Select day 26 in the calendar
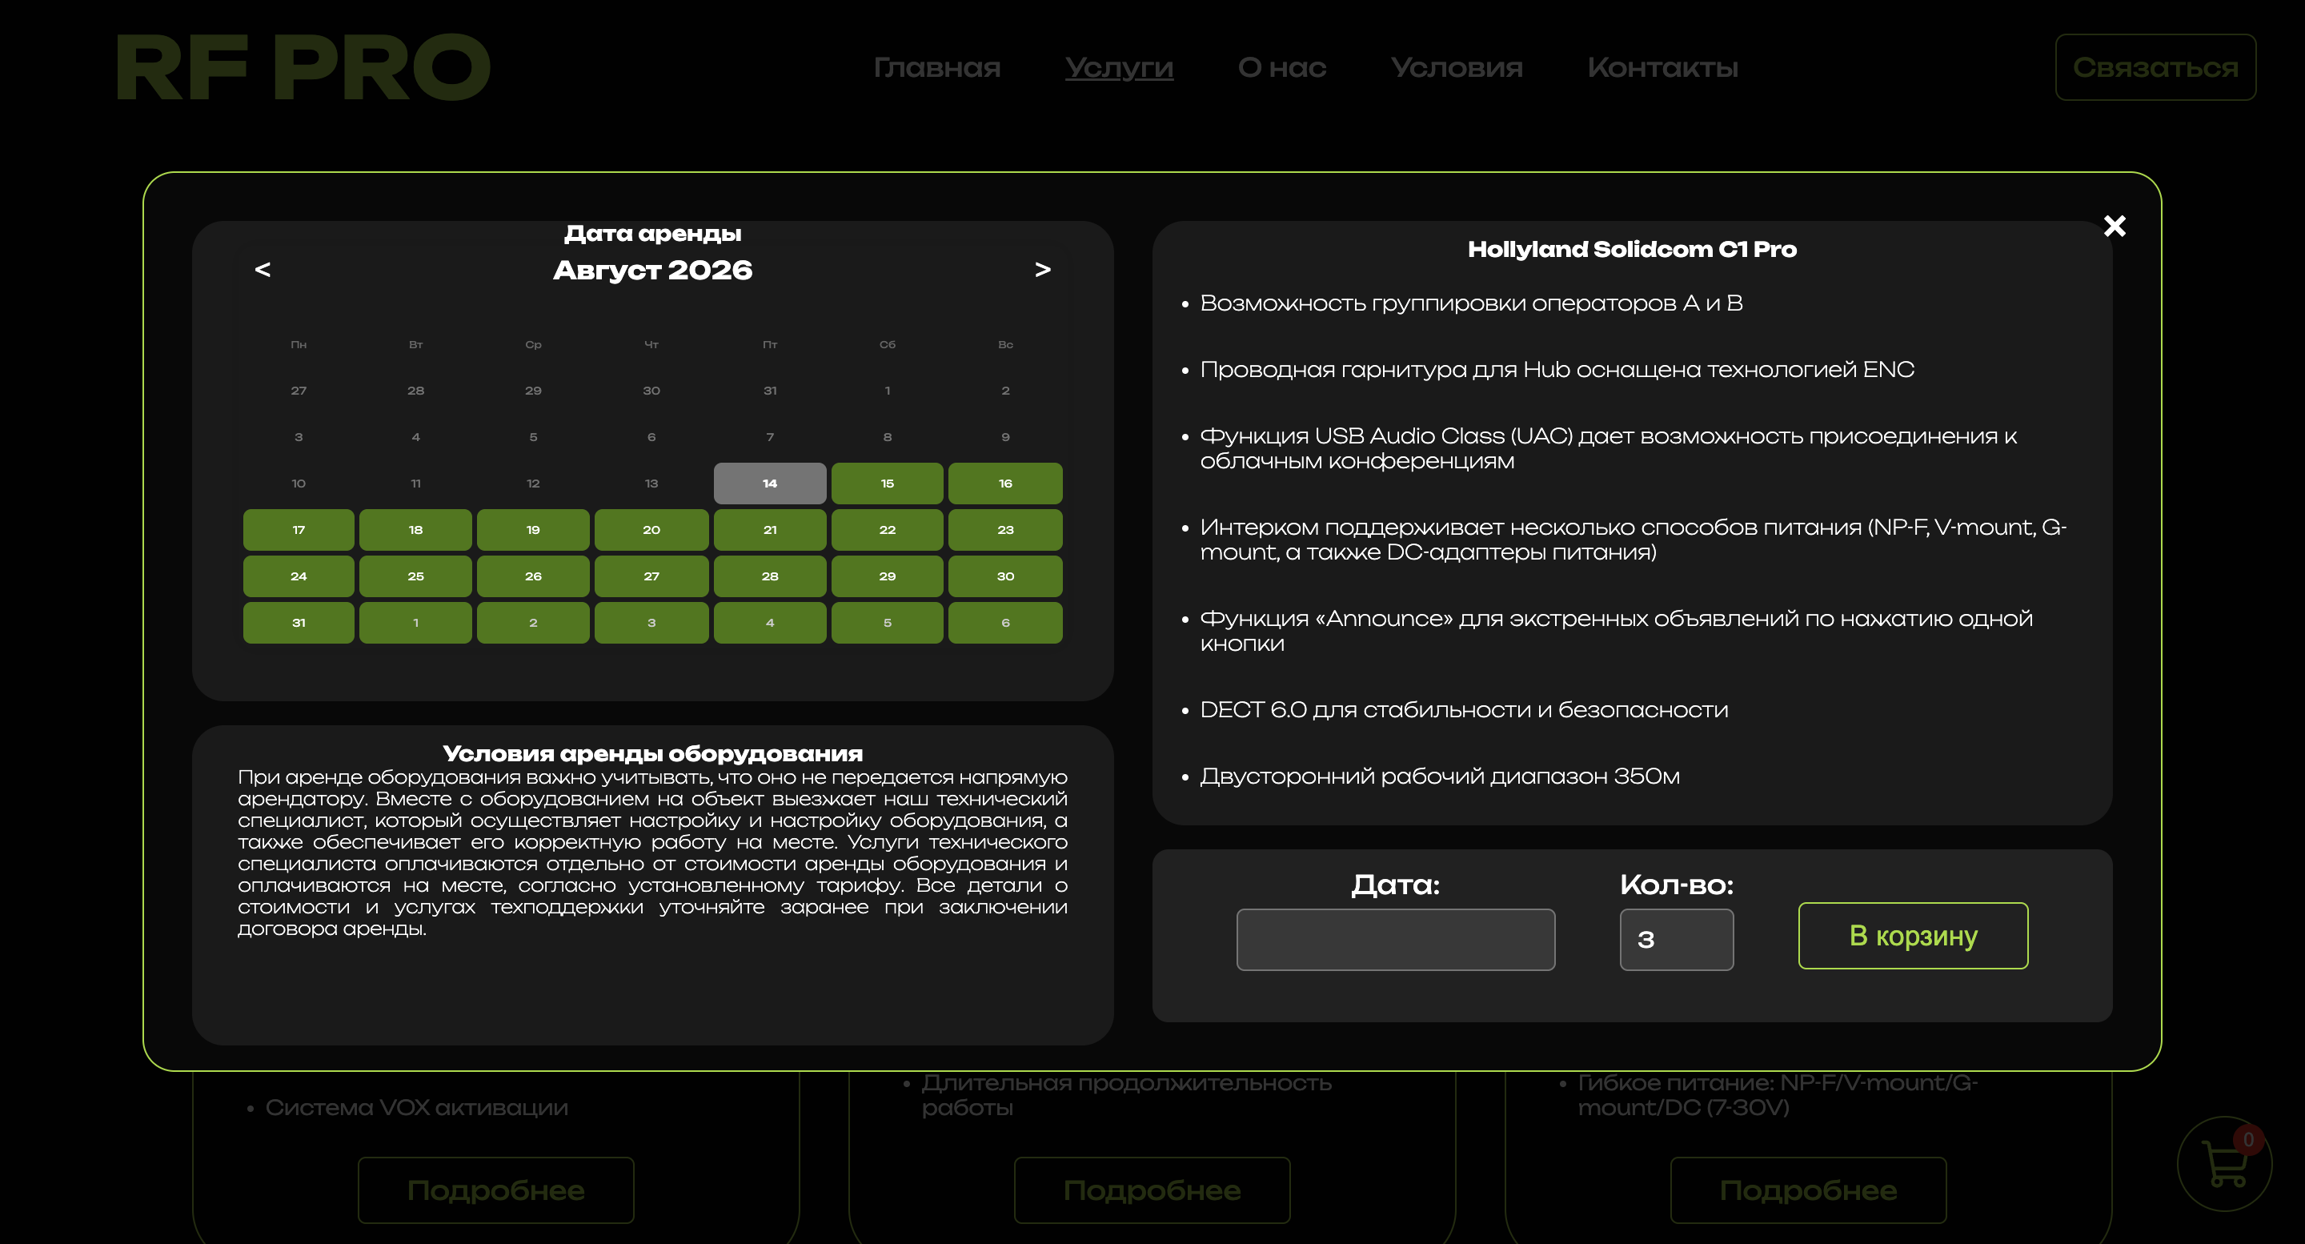This screenshot has height=1244, width=2305. point(533,576)
